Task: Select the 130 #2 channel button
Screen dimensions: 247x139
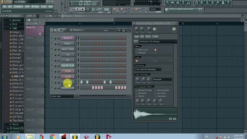Action: (x=68, y=71)
